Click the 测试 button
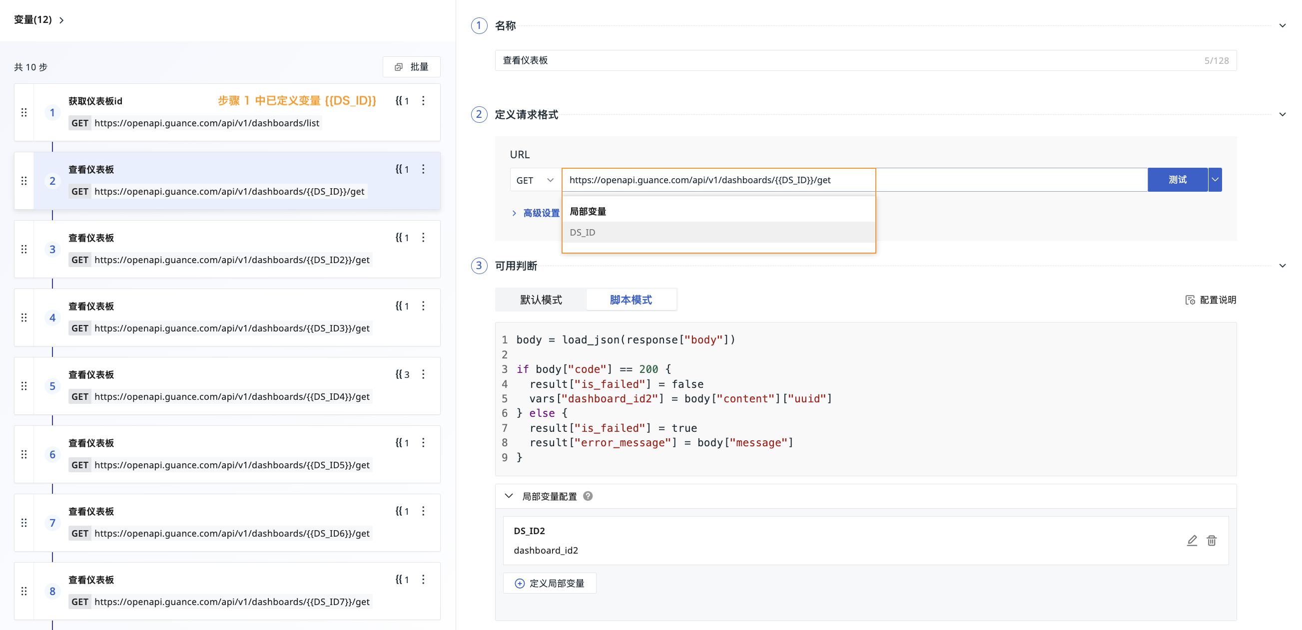This screenshot has width=1302, height=630. click(x=1177, y=180)
